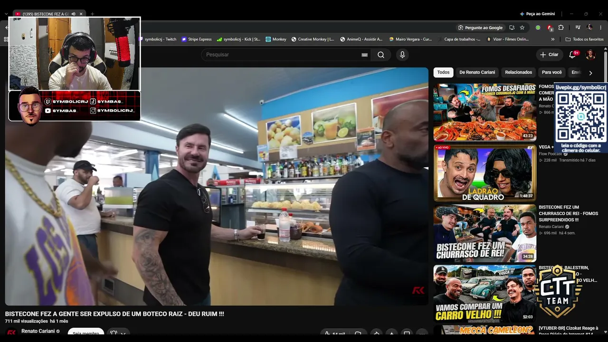The width and height of the screenshot is (608, 342).
Task: Start voice search with the microphone icon
Action: coord(402,55)
